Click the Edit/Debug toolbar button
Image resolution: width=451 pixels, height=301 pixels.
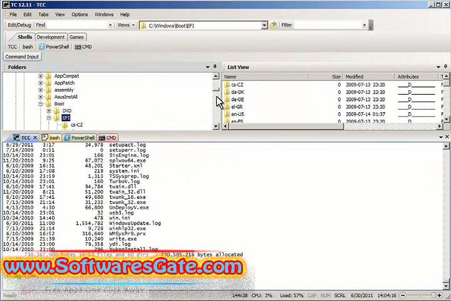pyautogui.click(x=19, y=25)
